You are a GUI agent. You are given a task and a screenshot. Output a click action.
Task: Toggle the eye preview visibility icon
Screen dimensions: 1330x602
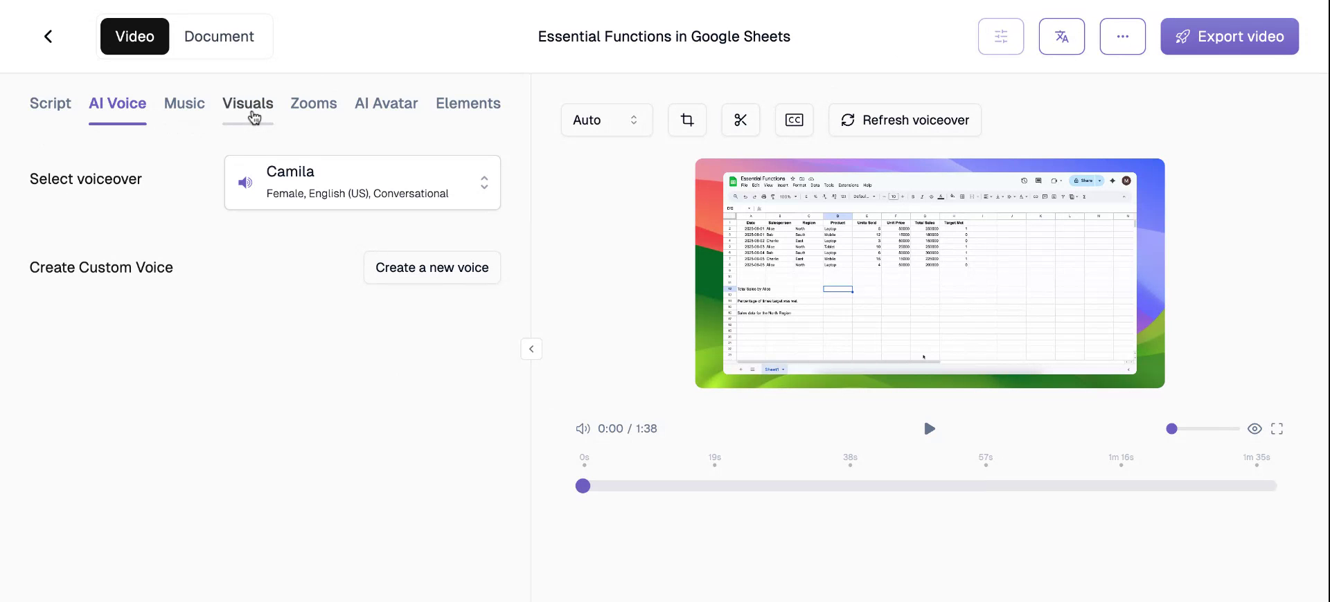1254,429
